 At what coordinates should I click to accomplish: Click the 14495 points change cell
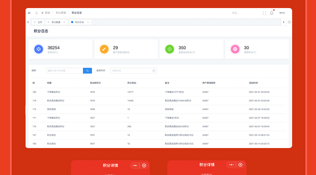point(130,101)
